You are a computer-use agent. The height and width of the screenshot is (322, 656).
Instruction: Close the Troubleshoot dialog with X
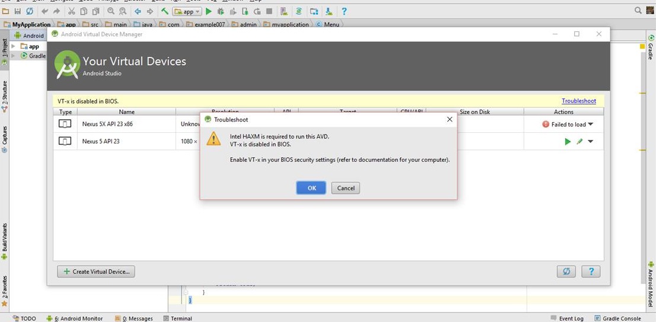450,120
